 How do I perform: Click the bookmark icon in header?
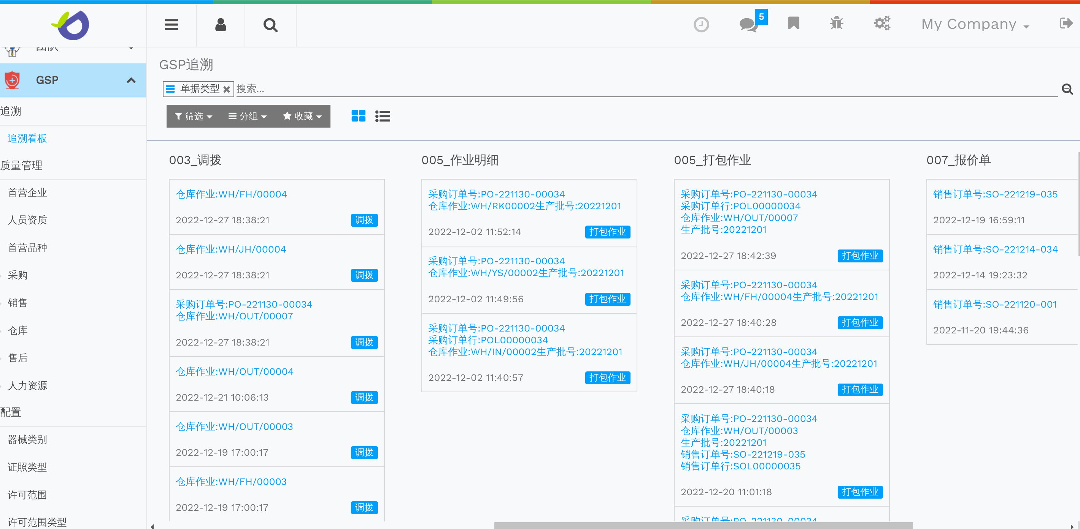click(793, 24)
